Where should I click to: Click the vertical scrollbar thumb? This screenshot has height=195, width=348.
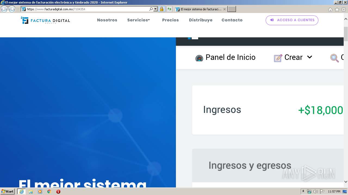[346, 34]
